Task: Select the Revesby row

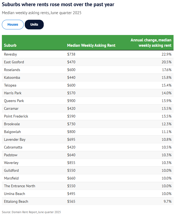Action: [88, 54]
